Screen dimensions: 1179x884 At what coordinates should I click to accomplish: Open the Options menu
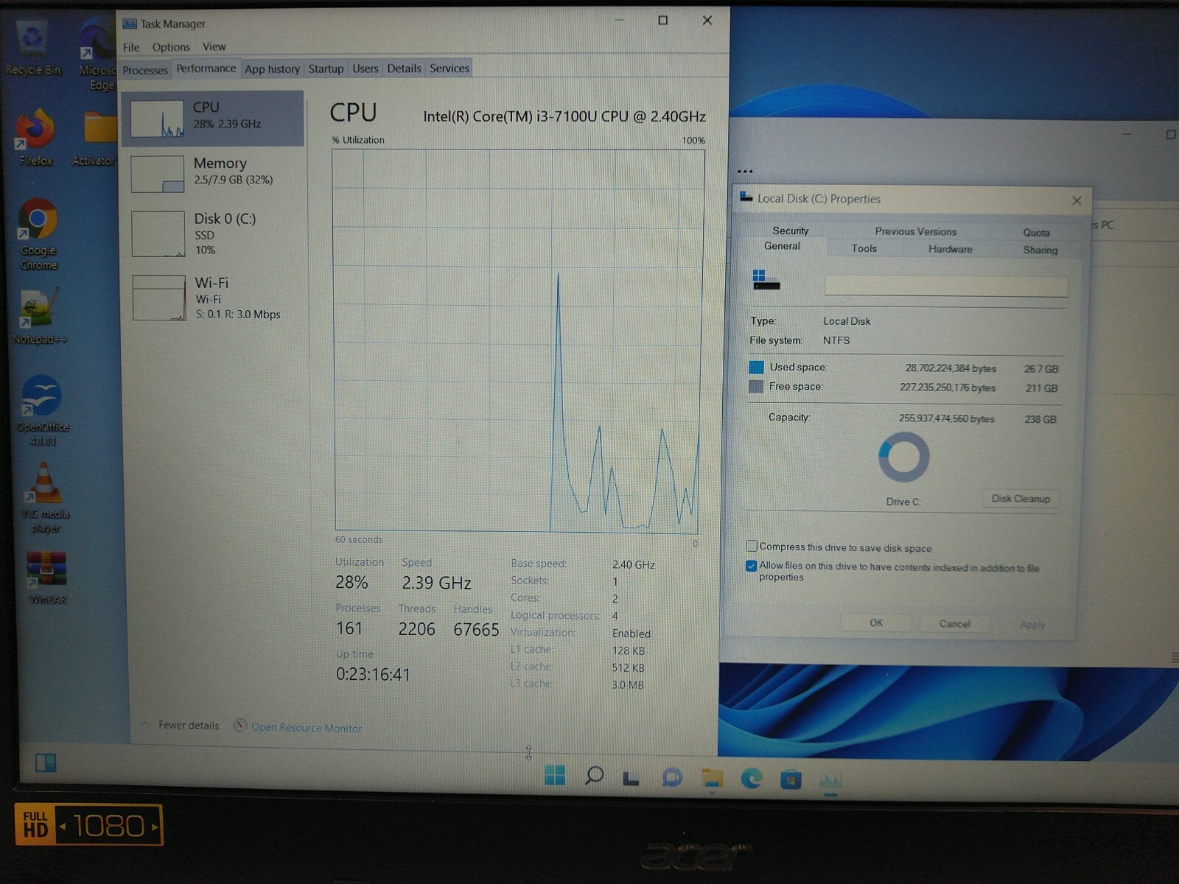(171, 47)
